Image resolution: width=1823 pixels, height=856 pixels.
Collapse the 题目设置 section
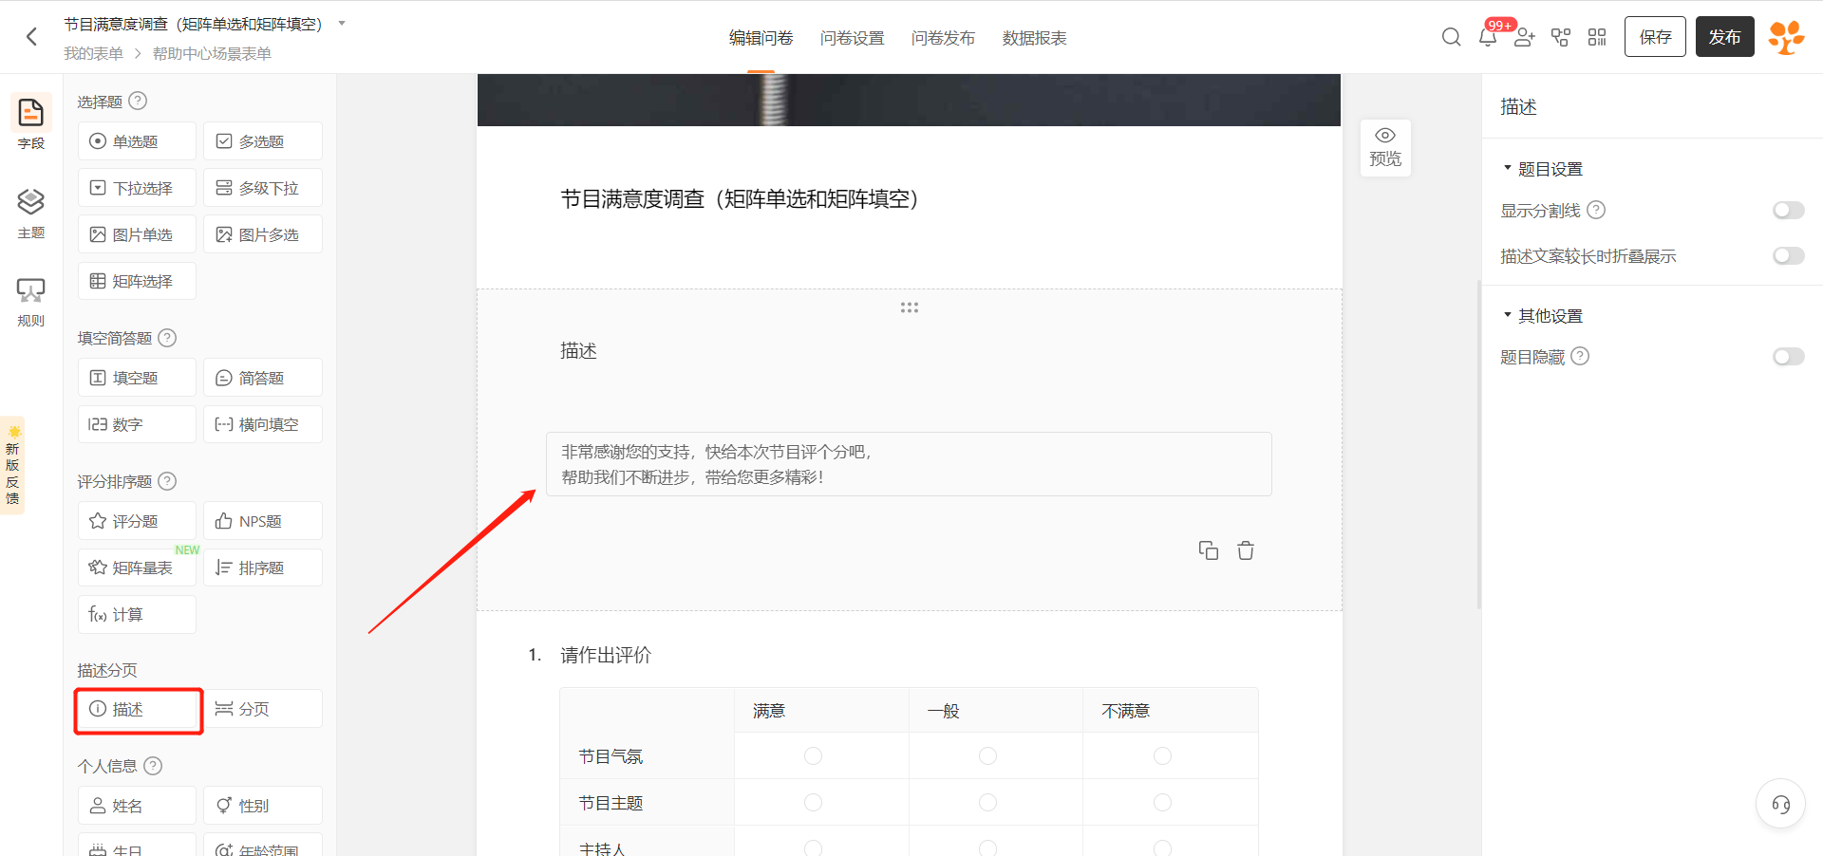[1507, 169]
